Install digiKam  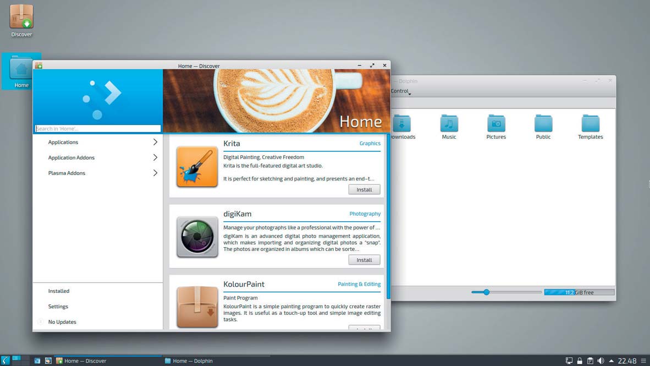(365, 260)
